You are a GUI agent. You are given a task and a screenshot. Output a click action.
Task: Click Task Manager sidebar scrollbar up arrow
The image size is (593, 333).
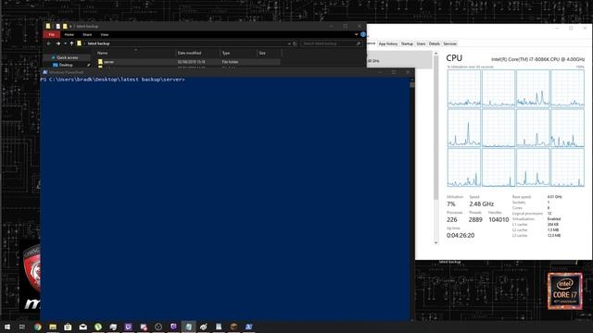coord(435,54)
